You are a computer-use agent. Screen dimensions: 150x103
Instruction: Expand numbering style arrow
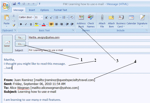(x=67, y=17)
